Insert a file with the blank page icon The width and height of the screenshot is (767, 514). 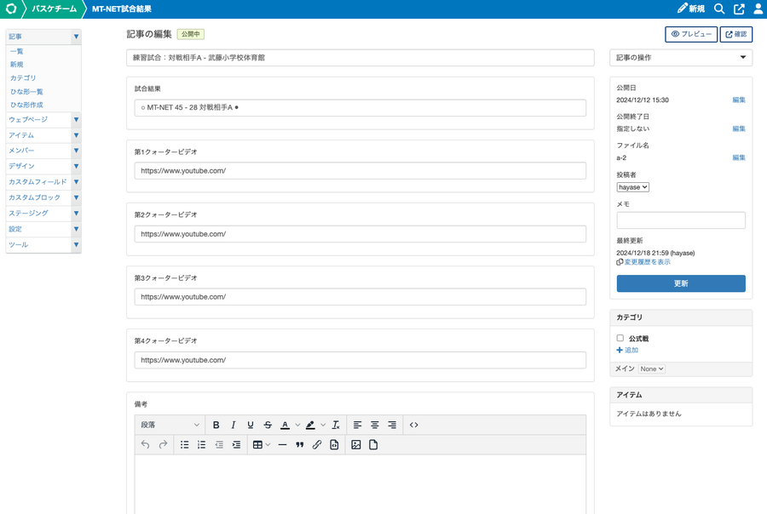(x=373, y=444)
